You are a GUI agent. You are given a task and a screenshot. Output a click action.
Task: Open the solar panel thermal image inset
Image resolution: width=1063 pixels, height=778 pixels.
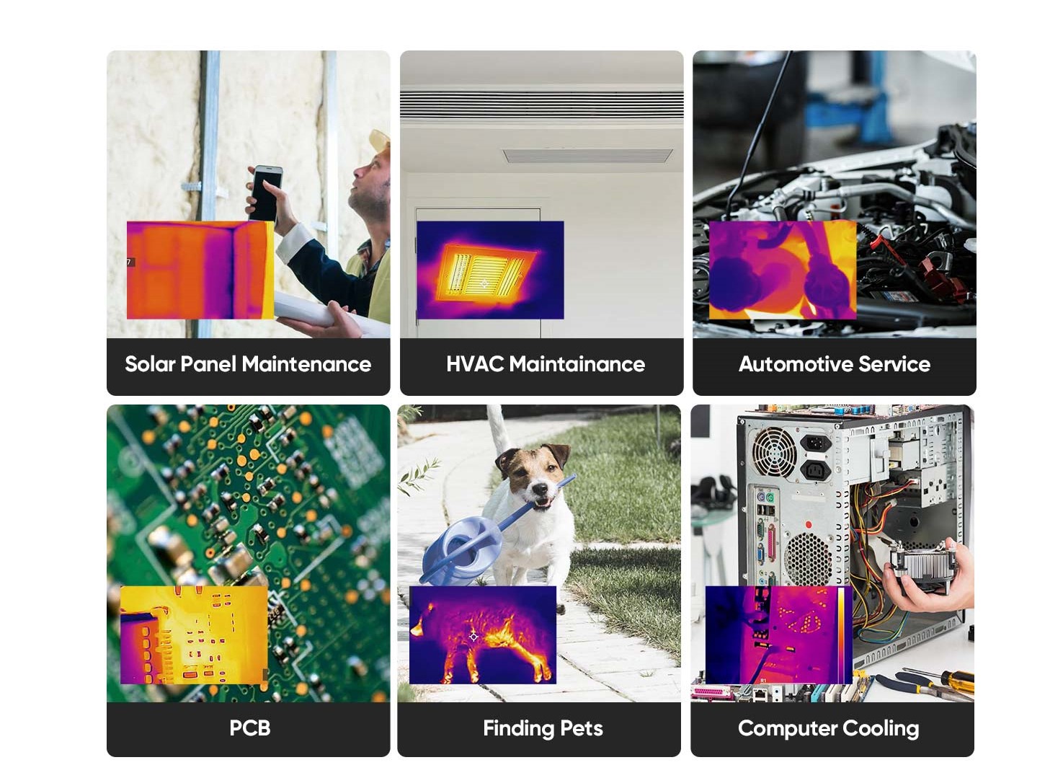click(x=200, y=270)
